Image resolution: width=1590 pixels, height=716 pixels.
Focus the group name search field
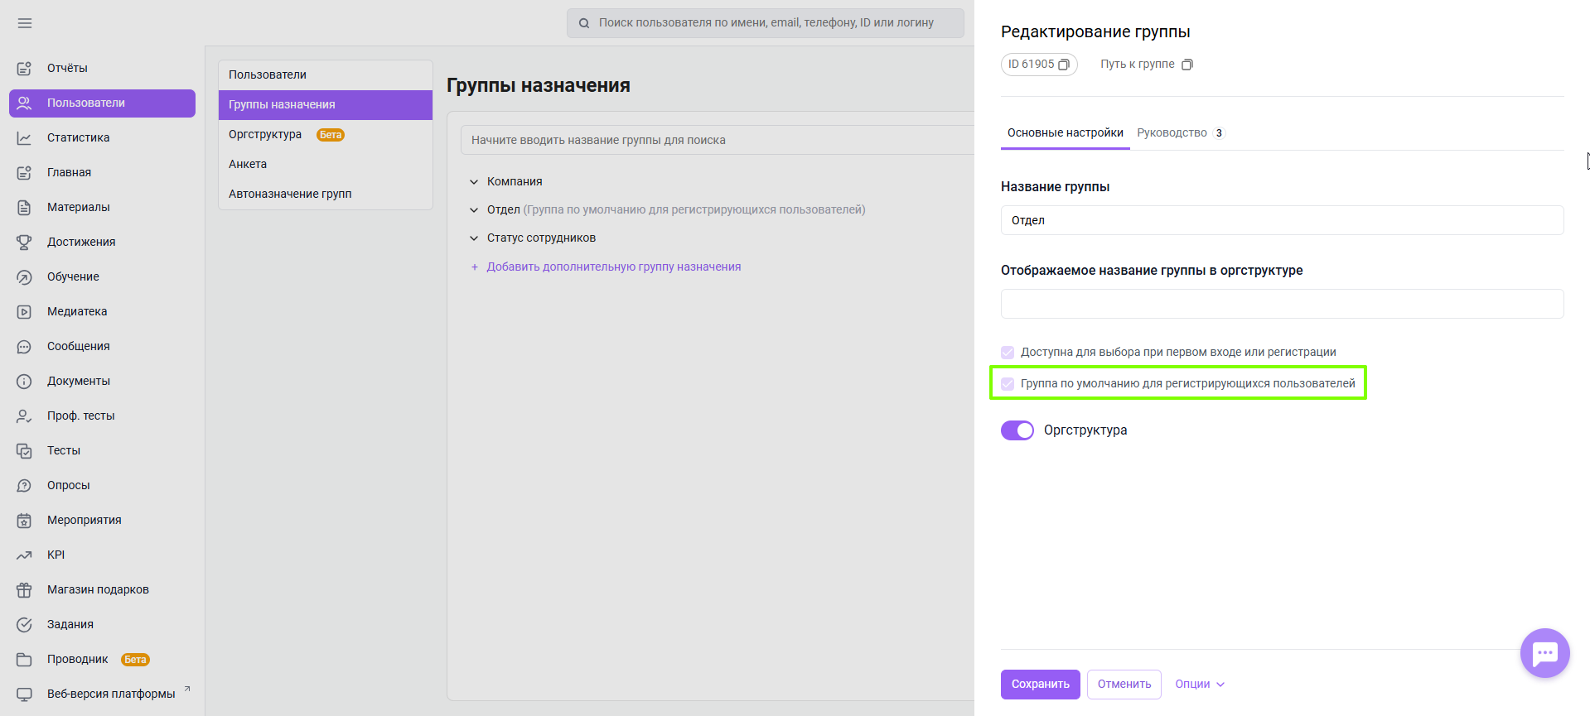click(718, 140)
